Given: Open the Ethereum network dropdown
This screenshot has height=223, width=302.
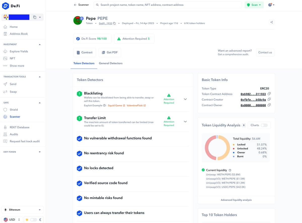Looking at the screenshot, I should 23,210.
